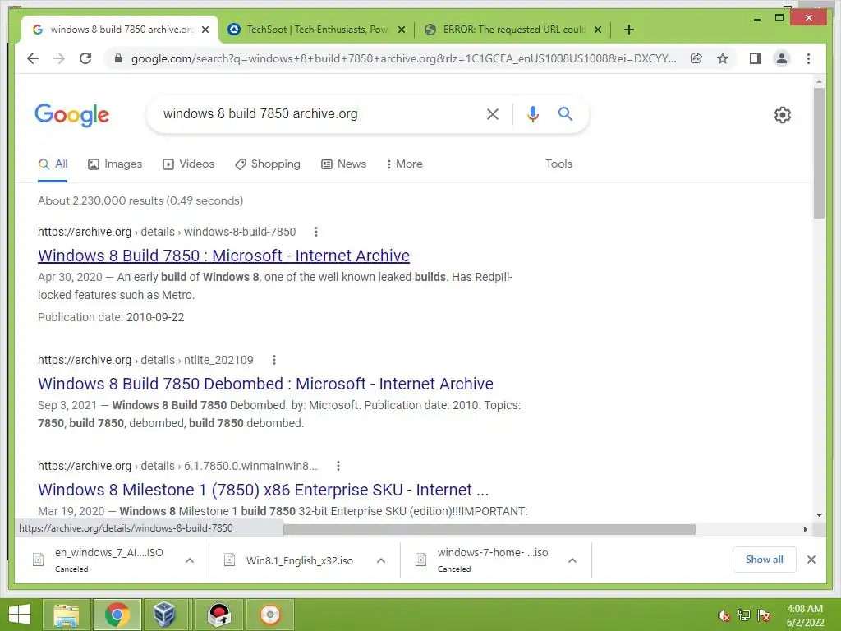Click the vertical page scrollbar thumb

tap(819, 153)
